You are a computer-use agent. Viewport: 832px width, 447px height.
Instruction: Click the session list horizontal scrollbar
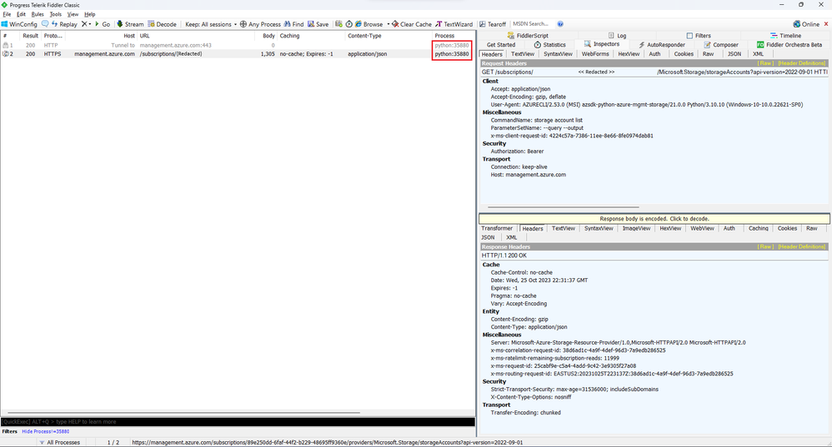click(184, 413)
